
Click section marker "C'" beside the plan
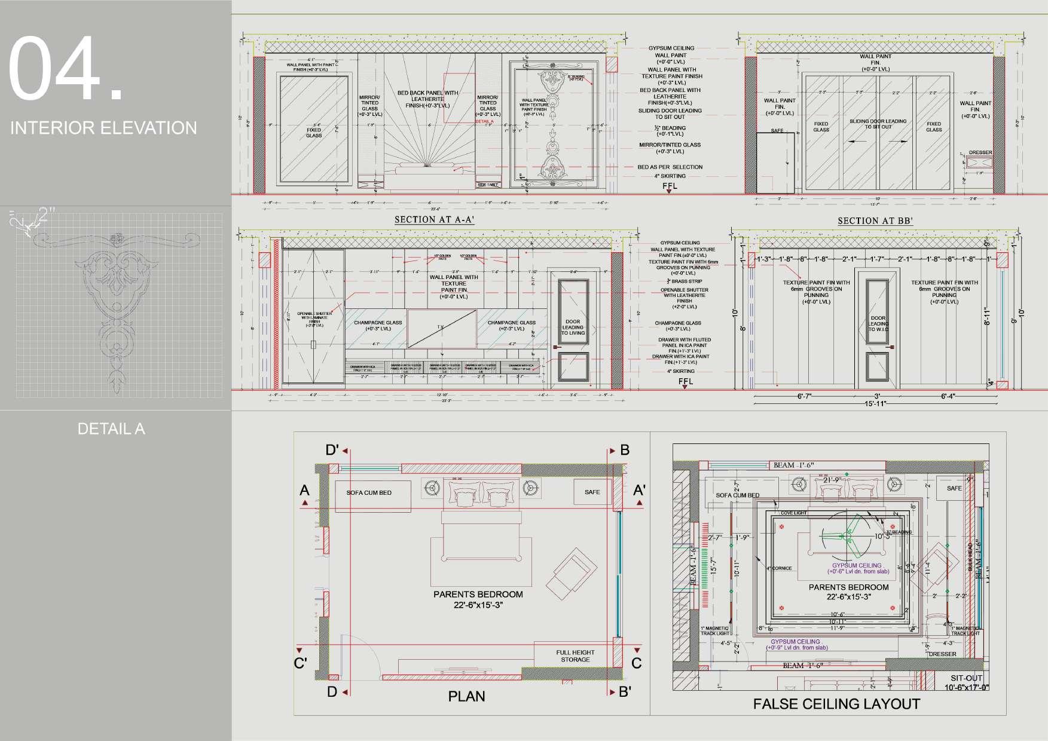point(301,663)
